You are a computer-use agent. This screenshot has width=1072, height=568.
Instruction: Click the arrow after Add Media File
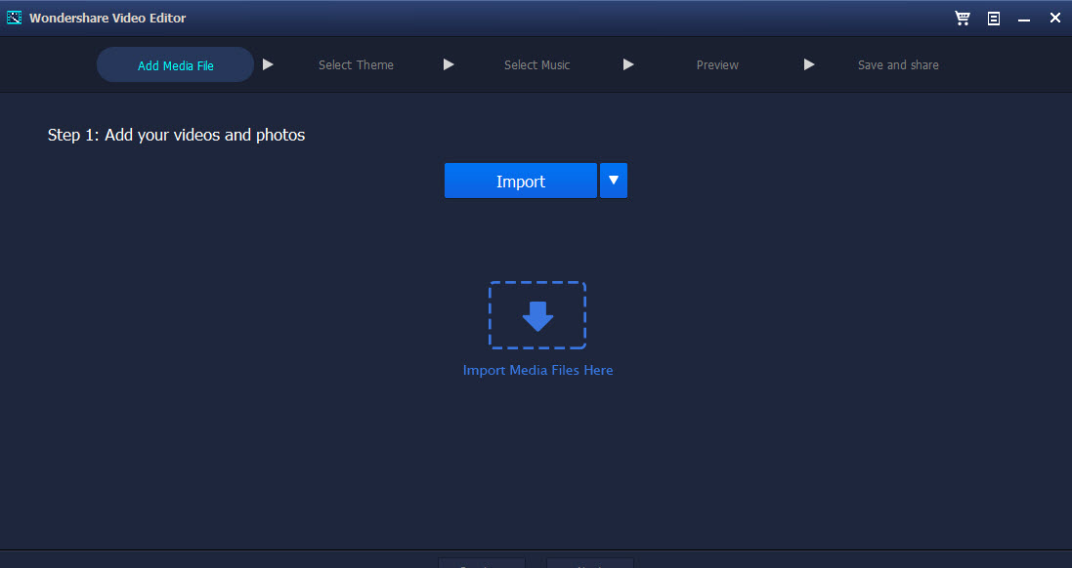pos(268,64)
